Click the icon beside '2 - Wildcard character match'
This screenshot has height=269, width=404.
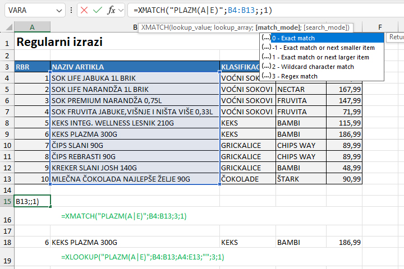[x=266, y=67]
